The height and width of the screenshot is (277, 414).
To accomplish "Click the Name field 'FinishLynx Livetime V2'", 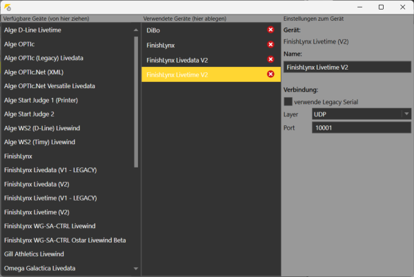I will coord(347,68).
